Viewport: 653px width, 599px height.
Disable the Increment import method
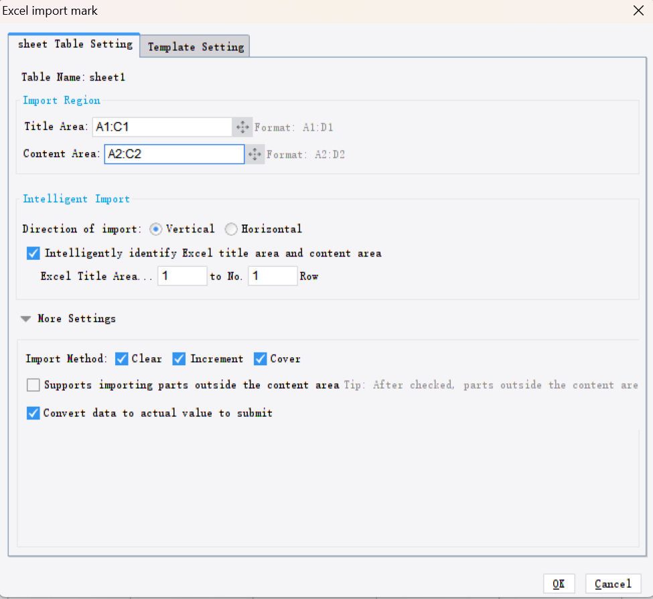click(179, 358)
